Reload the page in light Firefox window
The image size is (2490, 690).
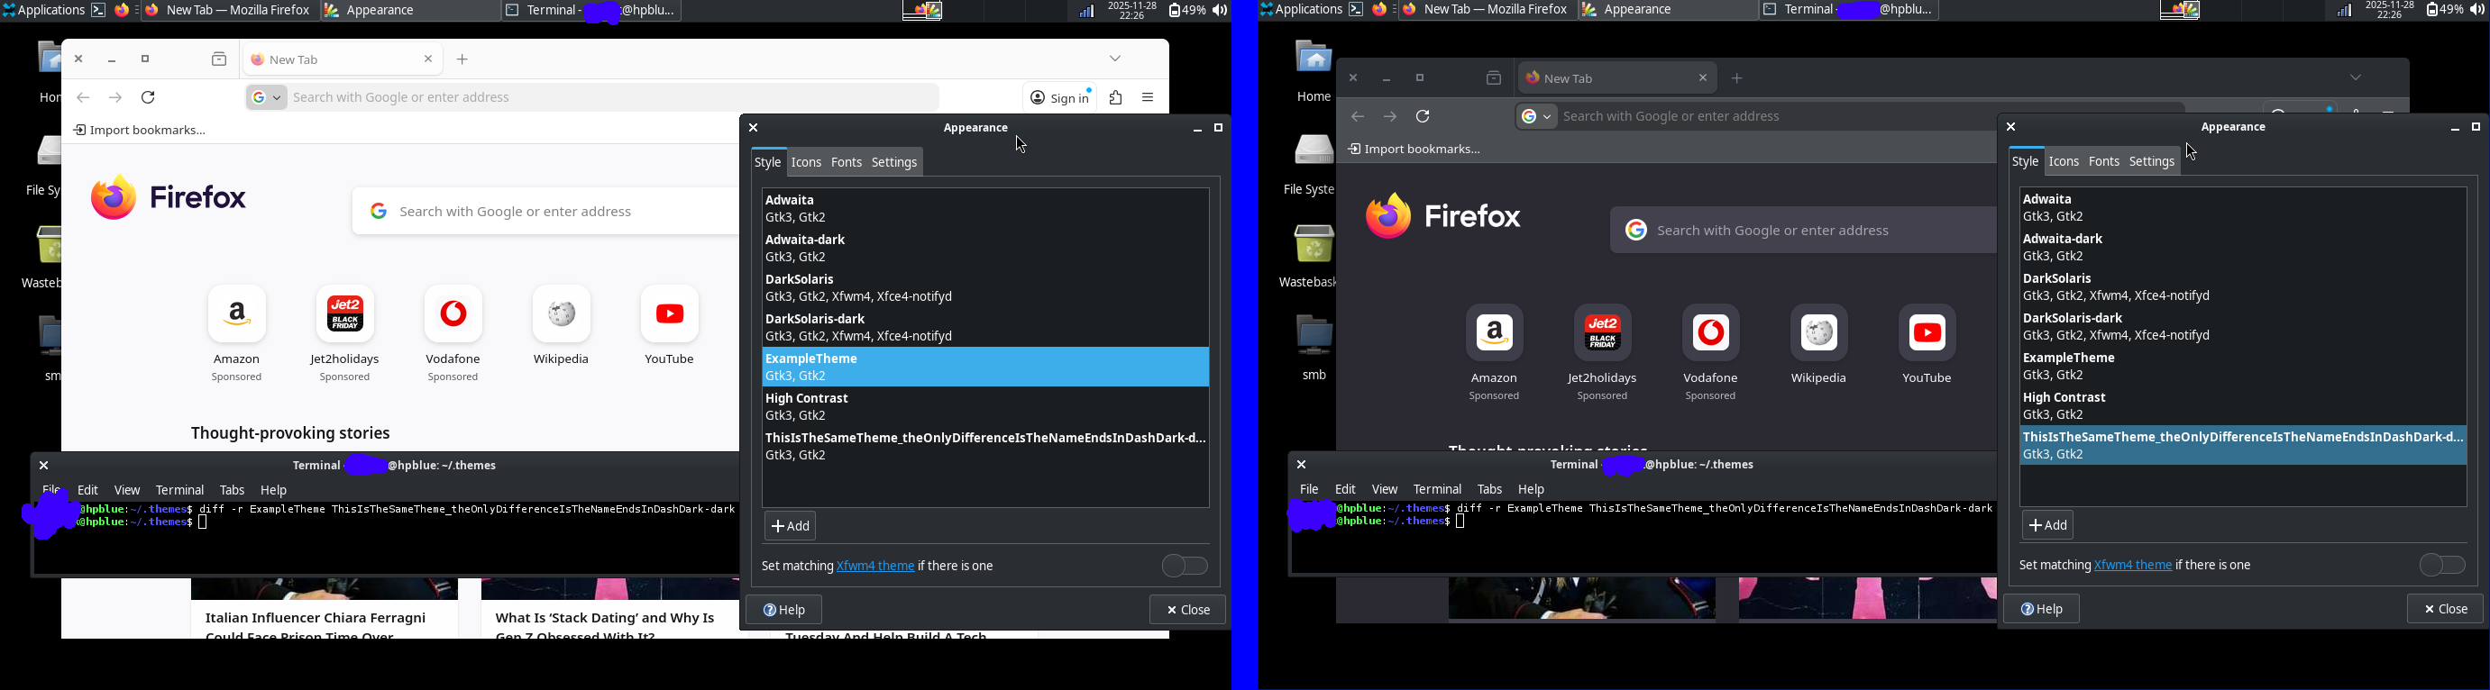(149, 97)
